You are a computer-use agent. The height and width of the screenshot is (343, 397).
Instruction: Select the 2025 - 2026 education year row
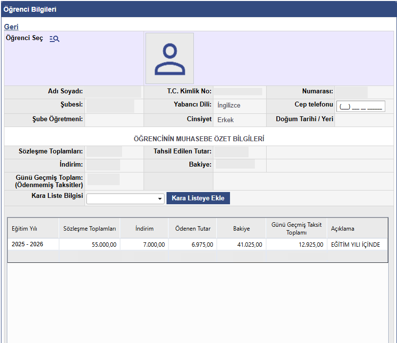click(27, 244)
